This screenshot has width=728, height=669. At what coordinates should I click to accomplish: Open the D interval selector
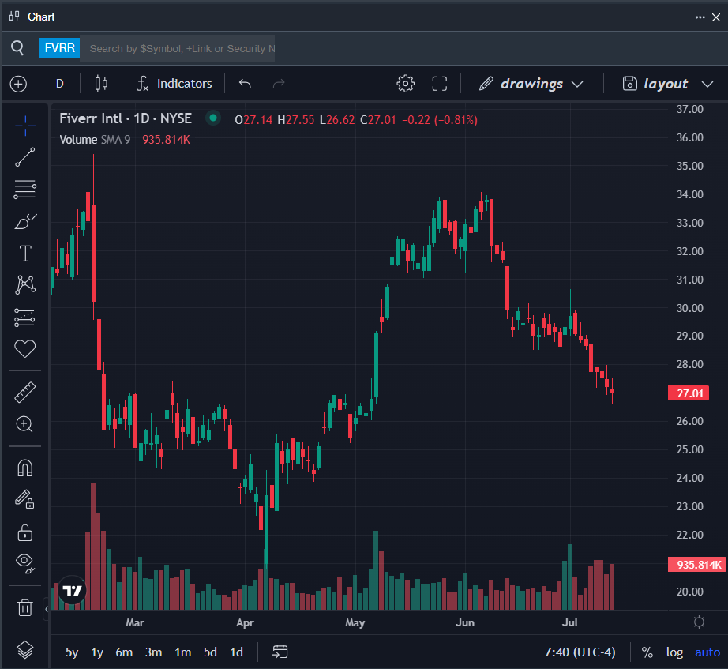click(x=59, y=84)
